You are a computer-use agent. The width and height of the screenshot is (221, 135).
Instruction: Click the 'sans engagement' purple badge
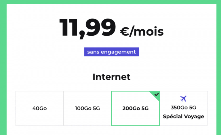[111, 52]
